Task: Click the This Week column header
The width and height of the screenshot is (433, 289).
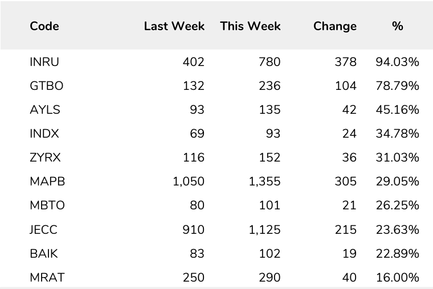Action: pyautogui.click(x=250, y=26)
